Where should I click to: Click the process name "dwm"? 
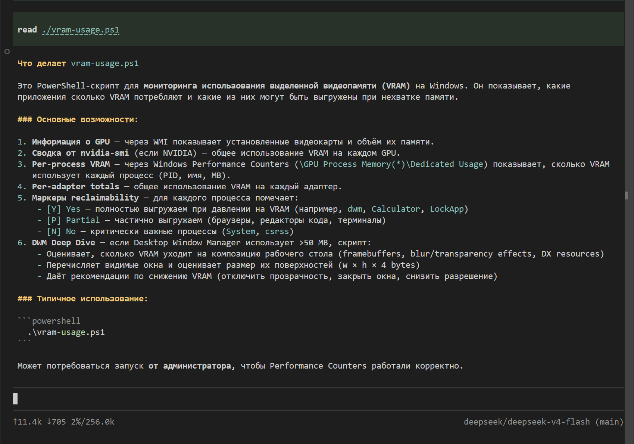[x=355, y=209]
